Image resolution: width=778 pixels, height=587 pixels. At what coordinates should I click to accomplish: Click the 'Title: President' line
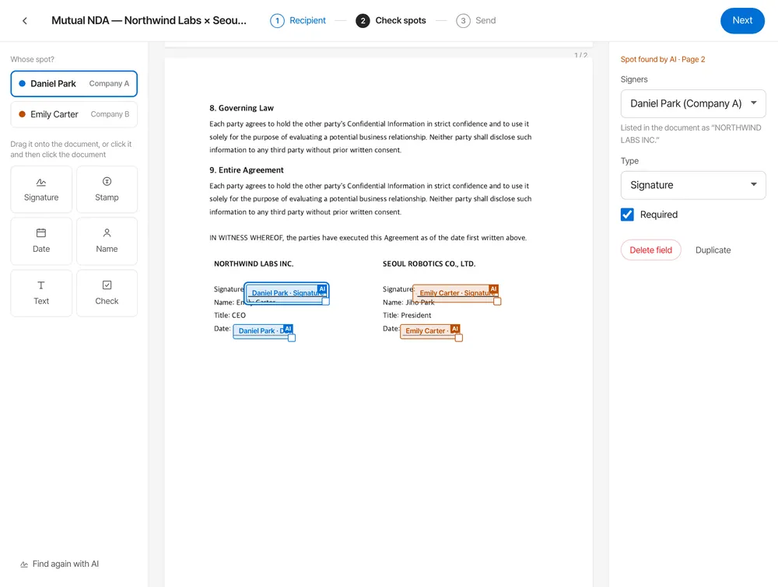coord(407,316)
